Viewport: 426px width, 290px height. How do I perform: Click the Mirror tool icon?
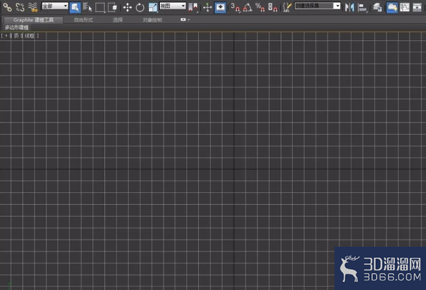point(349,7)
